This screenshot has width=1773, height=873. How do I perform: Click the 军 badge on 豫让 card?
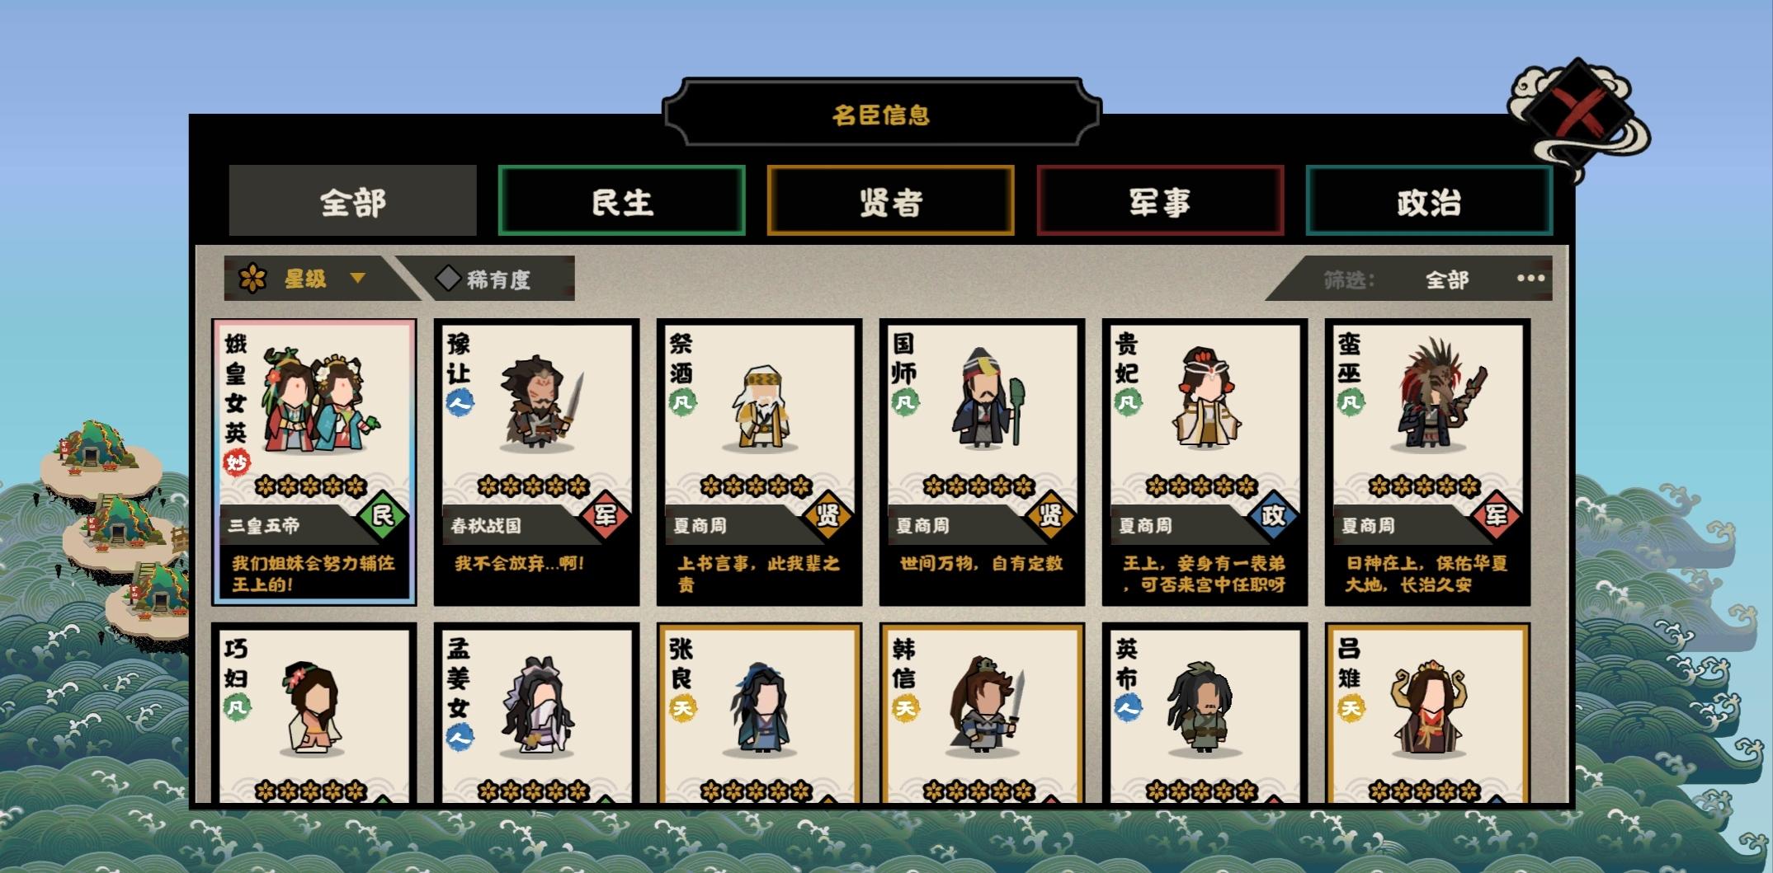coord(606,517)
